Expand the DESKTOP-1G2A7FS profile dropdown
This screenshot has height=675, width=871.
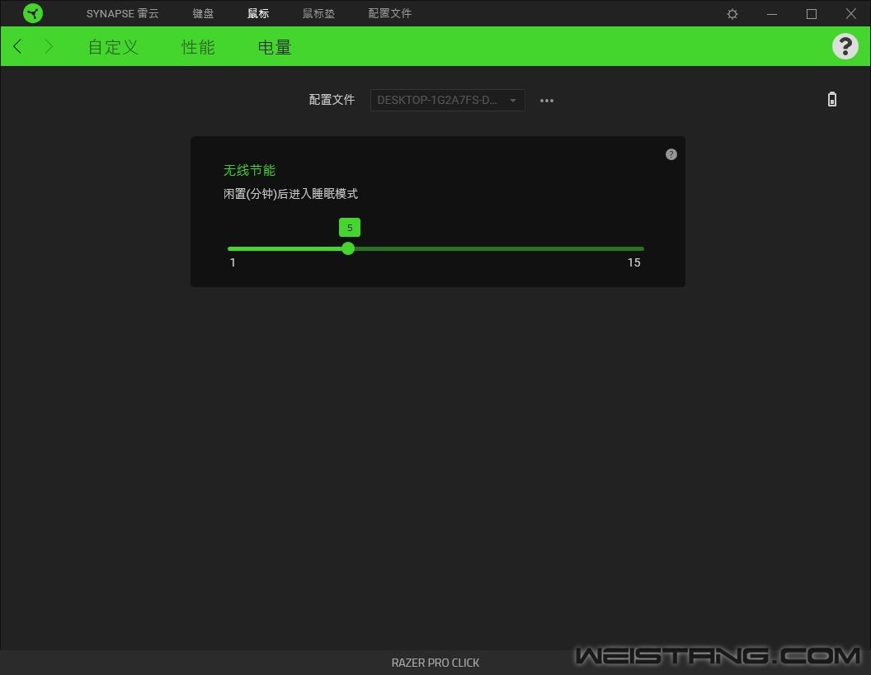click(447, 100)
